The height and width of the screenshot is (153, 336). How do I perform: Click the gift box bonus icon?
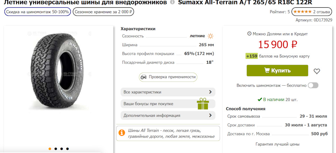(x=202, y=104)
